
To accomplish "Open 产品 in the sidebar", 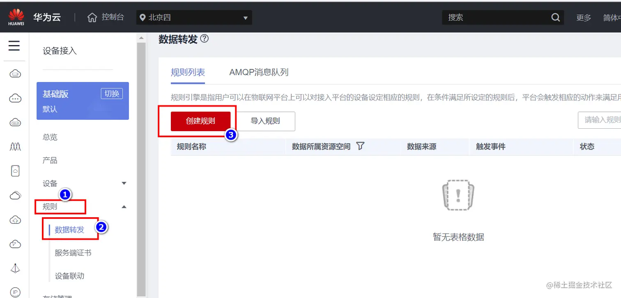I will [x=50, y=160].
